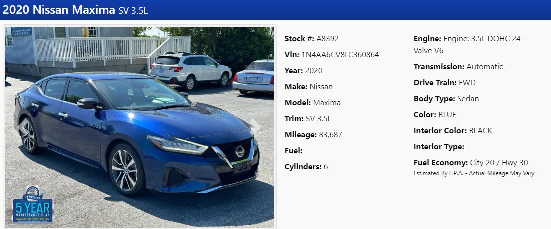Click the Transmission Automatic entry
551x229 pixels.
pyautogui.click(x=458, y=67)
